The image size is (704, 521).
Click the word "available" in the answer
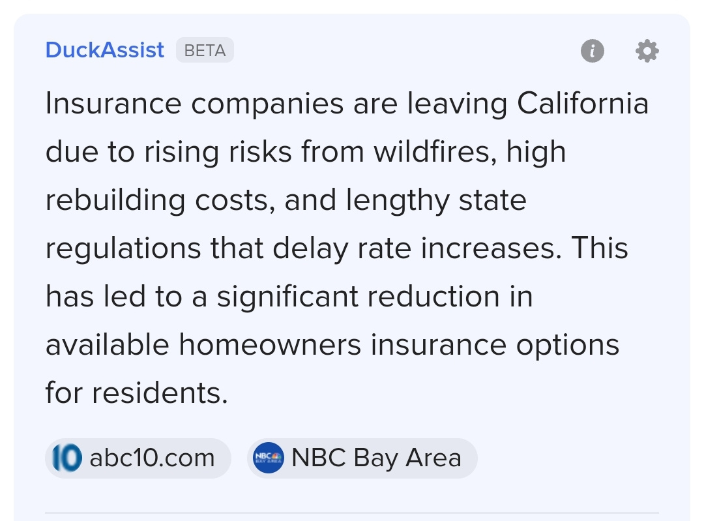tap(108, 344)
